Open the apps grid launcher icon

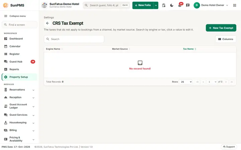(235, 5)
